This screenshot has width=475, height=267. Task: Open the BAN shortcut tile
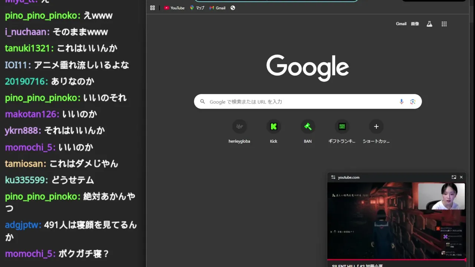pyautogui.click(x=308, y=132)
